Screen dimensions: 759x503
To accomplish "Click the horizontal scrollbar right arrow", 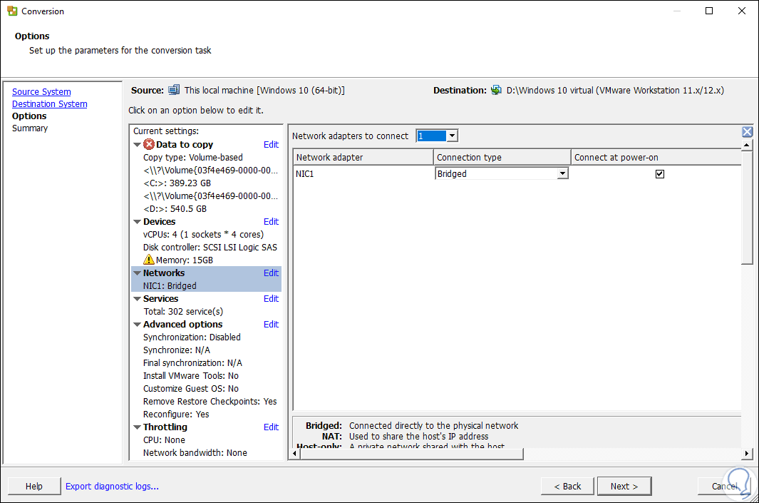I will point(747,454).
